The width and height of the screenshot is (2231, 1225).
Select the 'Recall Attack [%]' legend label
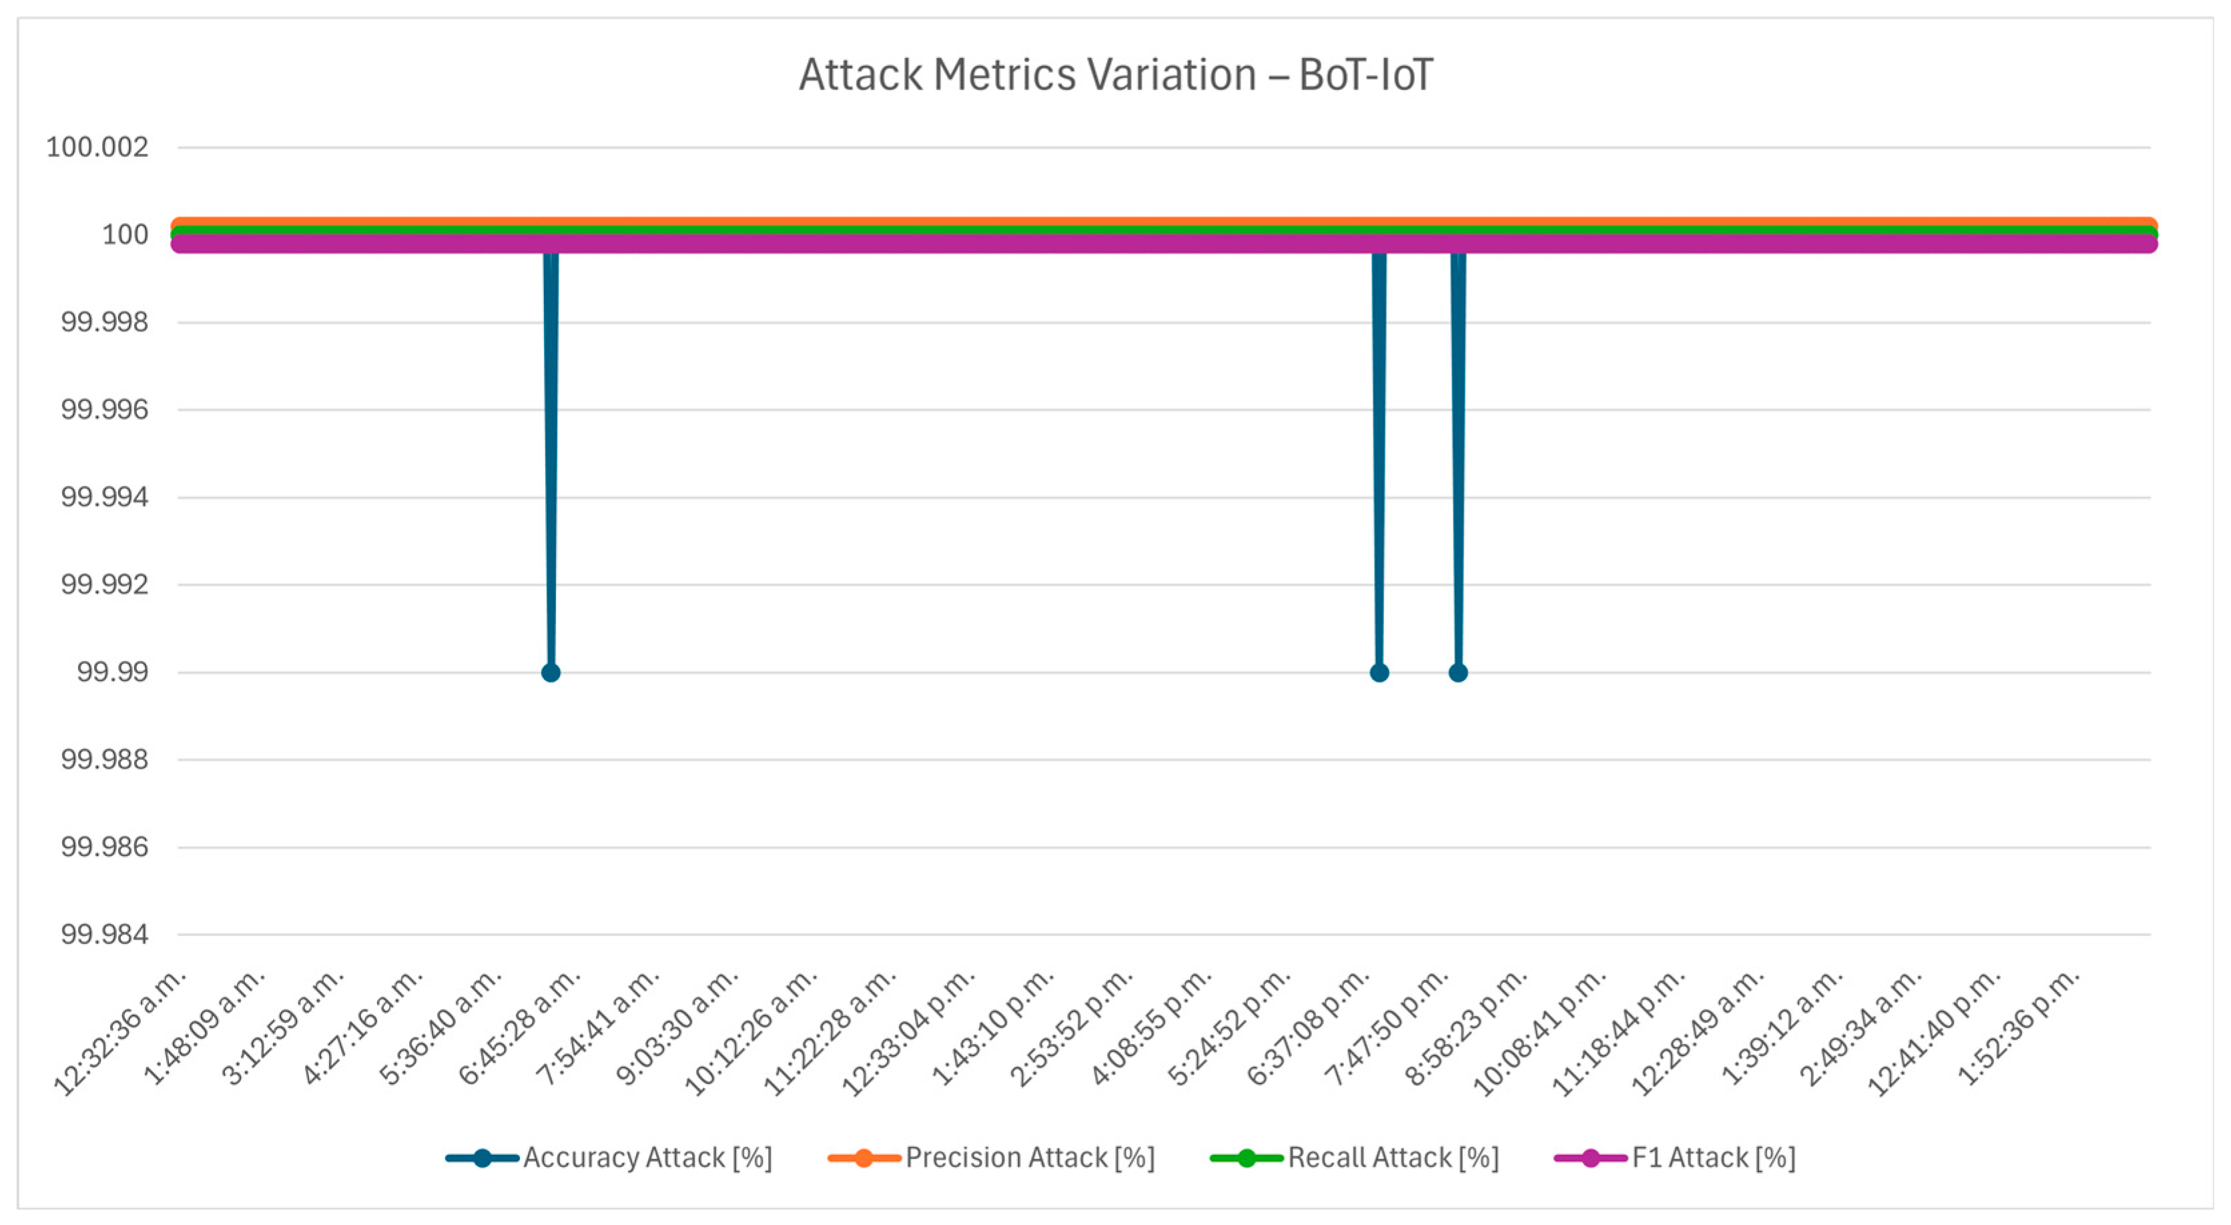(x=1393, y=1158)
